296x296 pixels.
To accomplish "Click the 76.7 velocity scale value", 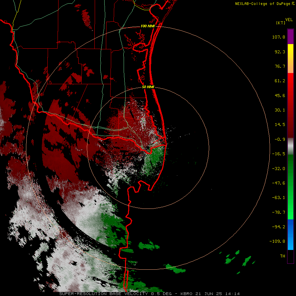I will point(280,66).
